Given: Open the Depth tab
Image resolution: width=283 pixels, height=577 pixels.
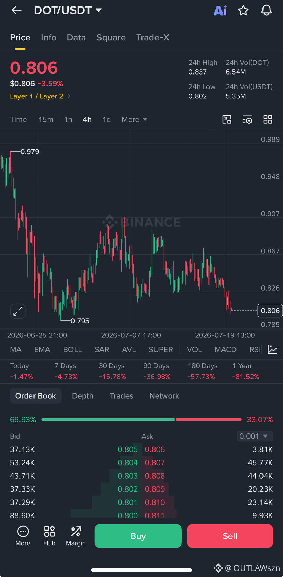Looking at the screenshot, I should [x=83, y=396].
